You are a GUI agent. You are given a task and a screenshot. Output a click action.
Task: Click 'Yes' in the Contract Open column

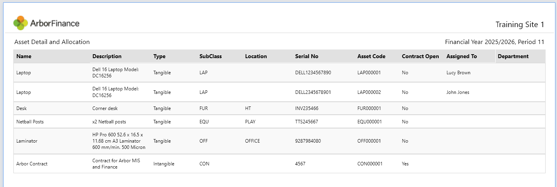(405, 164)
